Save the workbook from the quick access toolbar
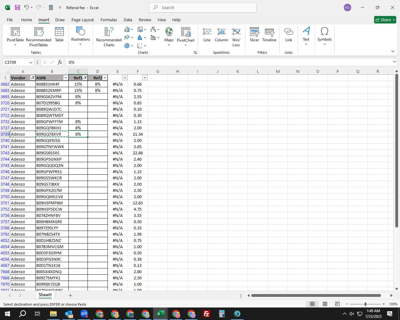400x320 pixels. [17, 7]
